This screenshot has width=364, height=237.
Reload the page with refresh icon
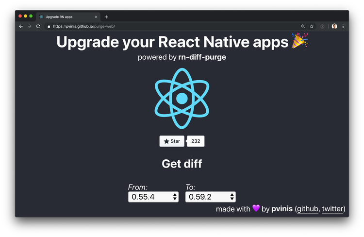click(38, 26)
